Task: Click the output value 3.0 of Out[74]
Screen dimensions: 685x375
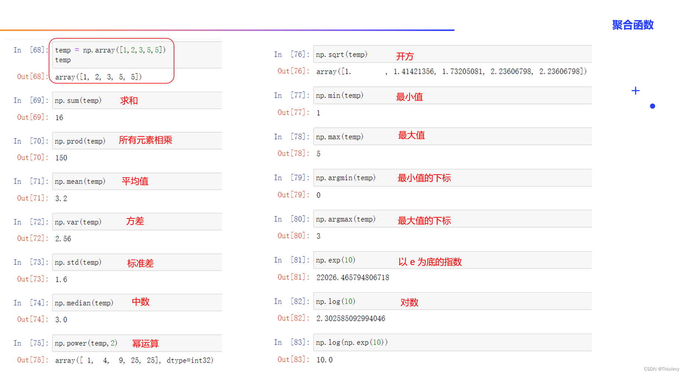Action: pos(61,320)
